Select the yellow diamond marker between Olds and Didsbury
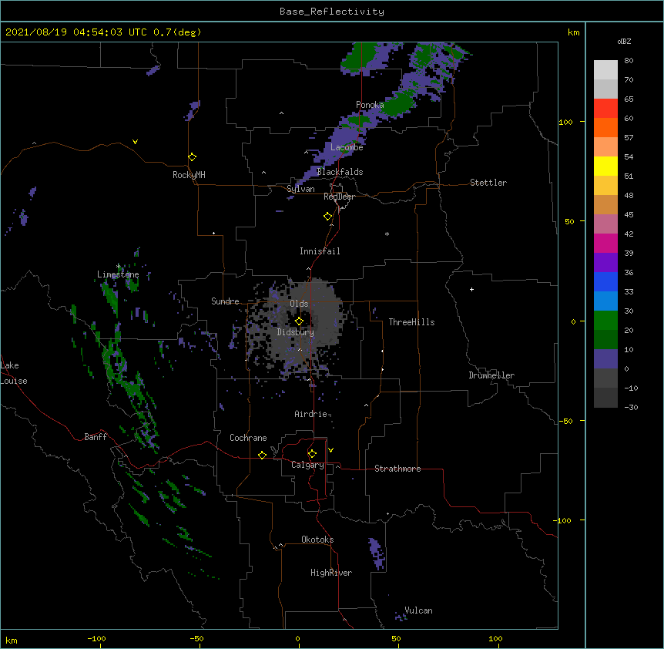 tap(299, 321)
